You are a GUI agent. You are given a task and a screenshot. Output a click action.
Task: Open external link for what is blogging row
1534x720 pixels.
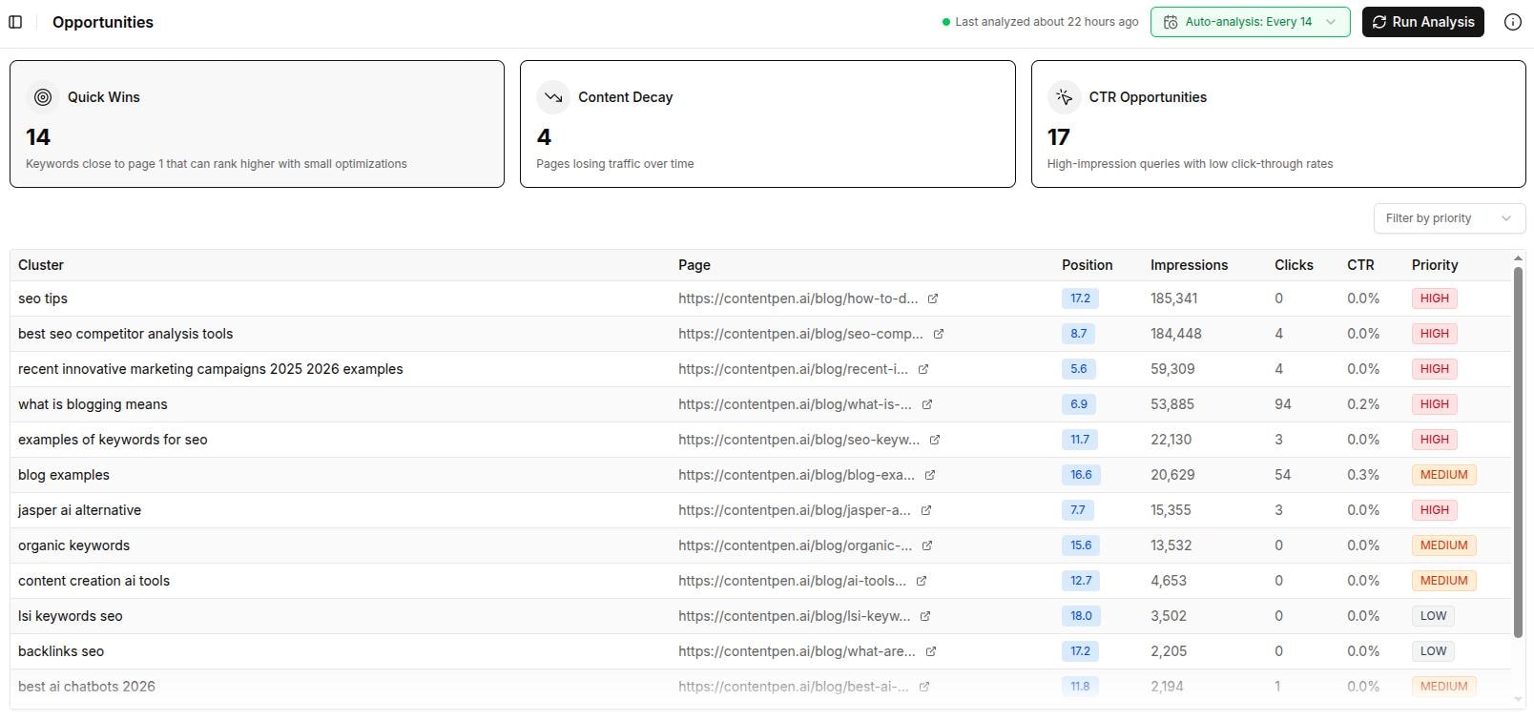[x=927, y=404]
